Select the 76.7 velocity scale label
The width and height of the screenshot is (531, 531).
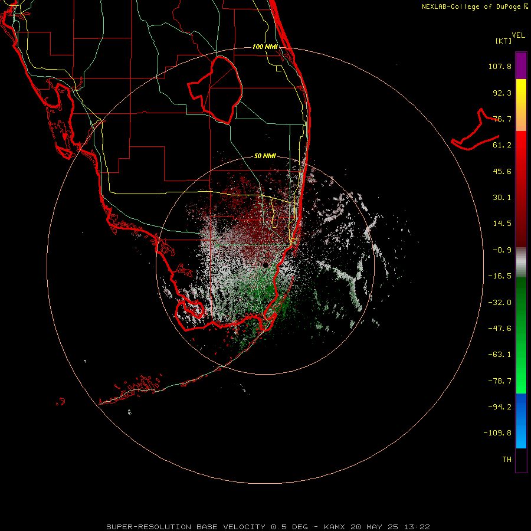point(502,119)
